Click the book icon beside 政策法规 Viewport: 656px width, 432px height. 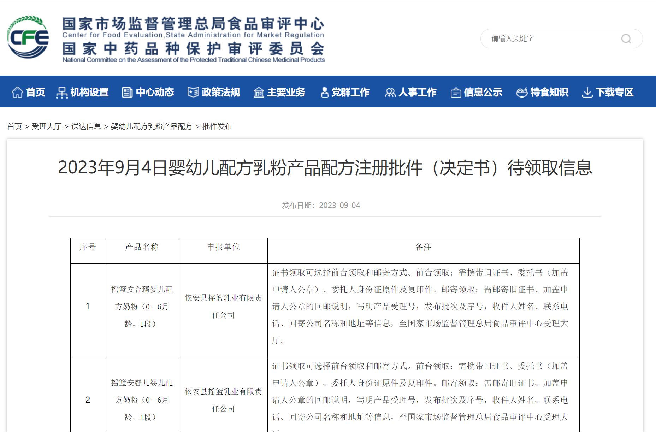point(193,93)
